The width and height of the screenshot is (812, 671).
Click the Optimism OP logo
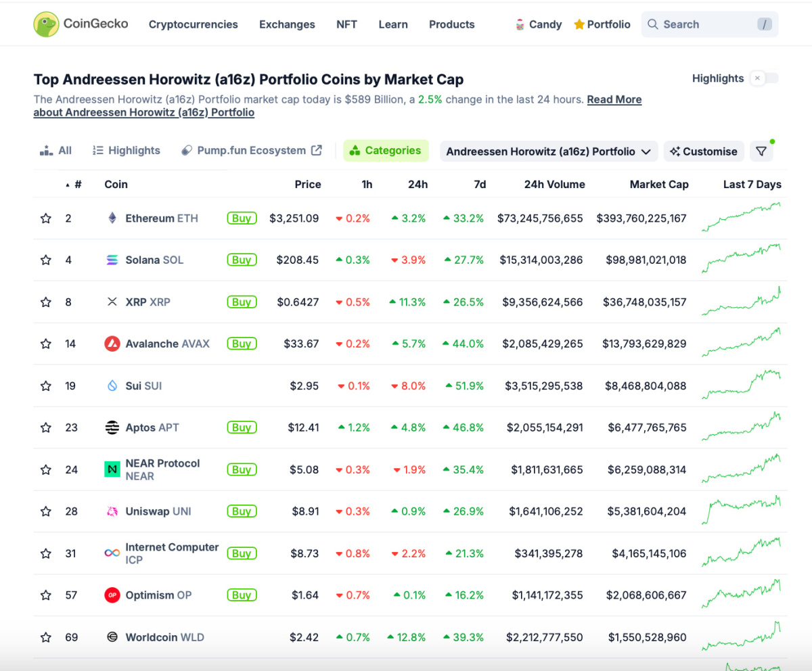(112, 595)
